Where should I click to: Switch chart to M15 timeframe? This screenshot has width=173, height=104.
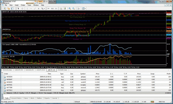coord(52,9)
